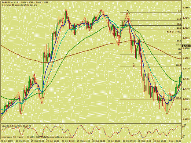
Task: Click the stochastic 80 level label
Action: click(184, 127)
